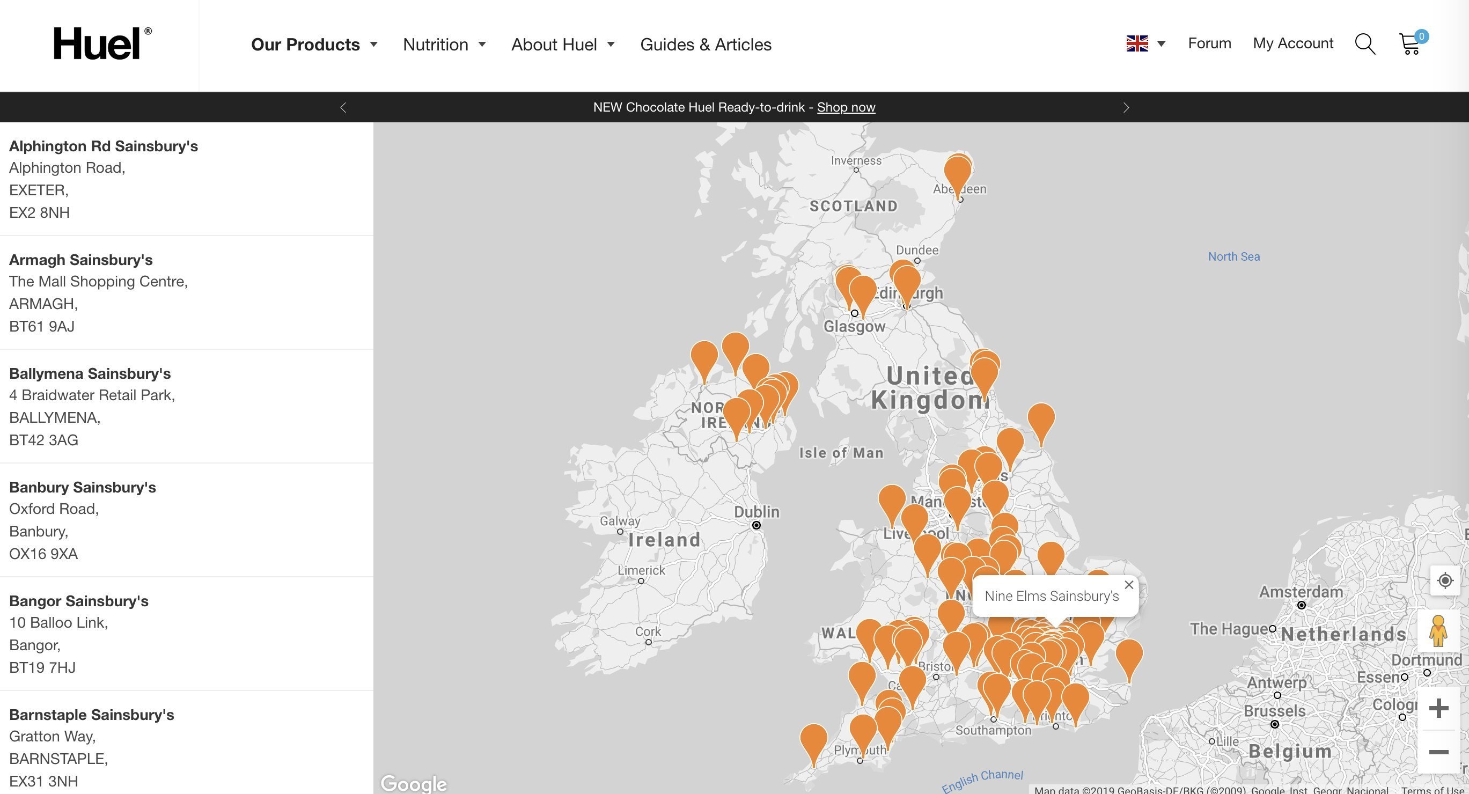Select Armagh Sainsbury's store entry
Screen dimensions: 1469x794
pyautogui.click(x=187, y=292)
